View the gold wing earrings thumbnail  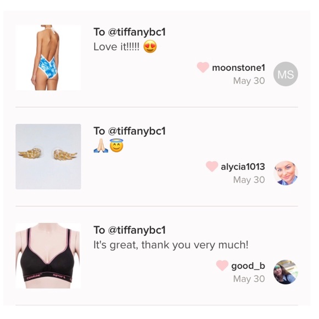click(48, 157)
